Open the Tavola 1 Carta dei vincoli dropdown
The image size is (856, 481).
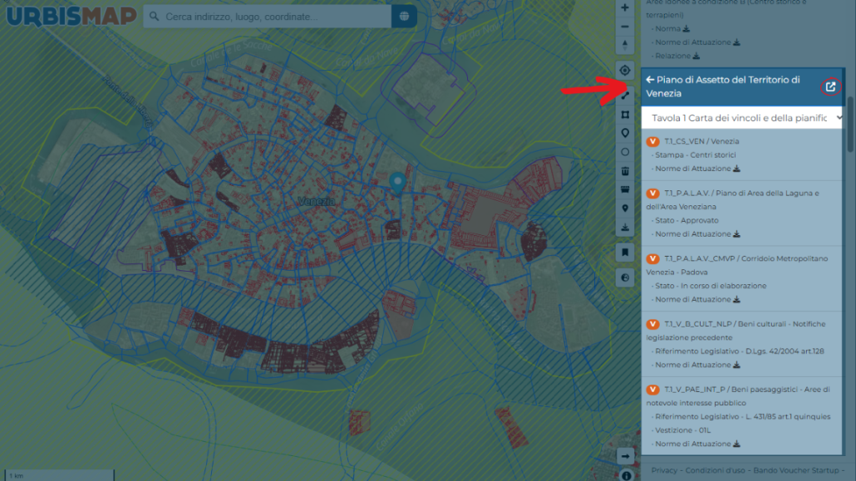(742, 118)
